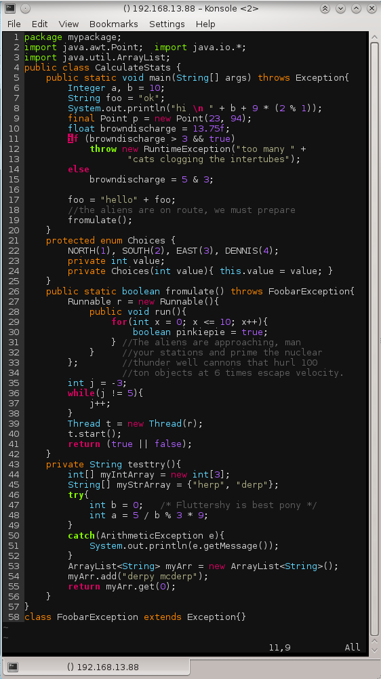Open the Edit menu
This screenshot has height=679, width=381.
(x=40, y=24)
